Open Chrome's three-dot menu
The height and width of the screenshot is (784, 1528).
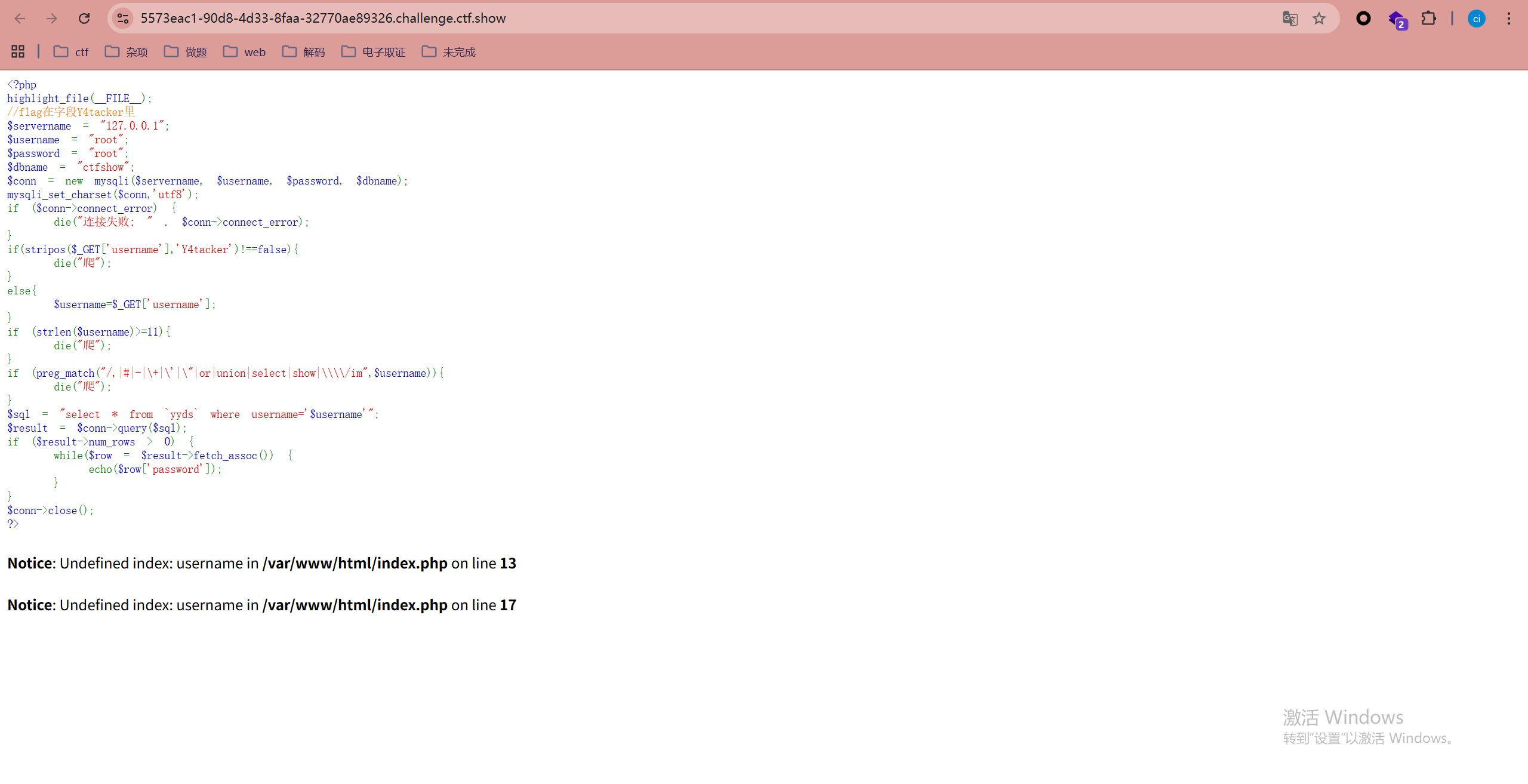click(1509, 19)
